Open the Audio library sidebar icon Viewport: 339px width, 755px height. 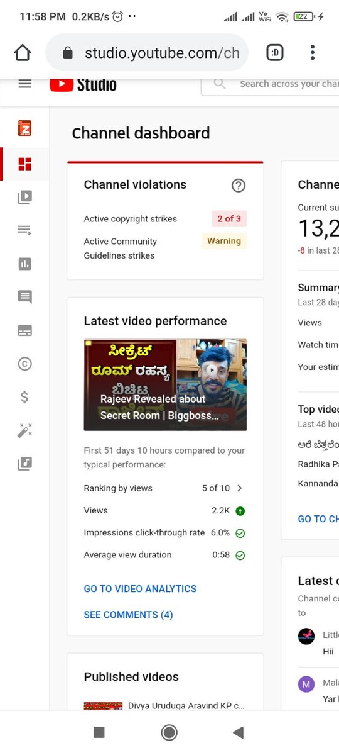pos(24,464)
